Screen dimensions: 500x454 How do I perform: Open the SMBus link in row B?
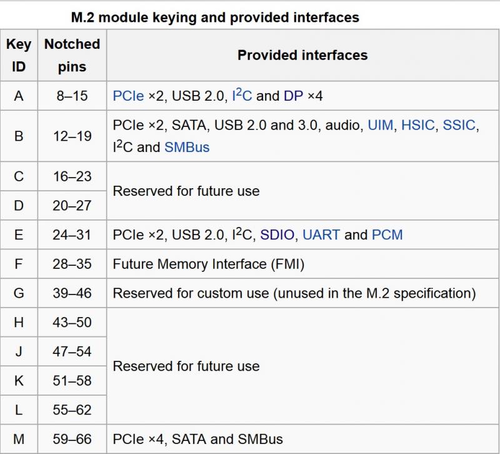187,148
